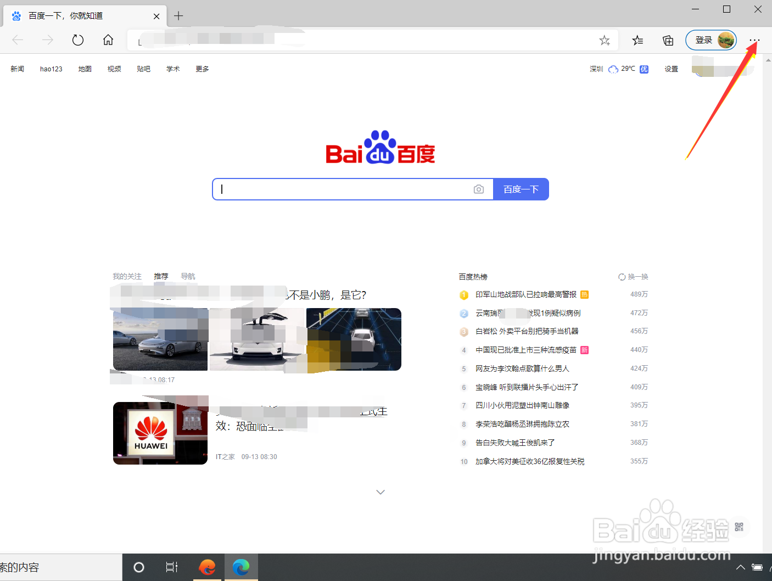Add this page to favorites via star icon
Image resolution: width=772 pixels, height=581 pixels.
click(x=605, y=40)
